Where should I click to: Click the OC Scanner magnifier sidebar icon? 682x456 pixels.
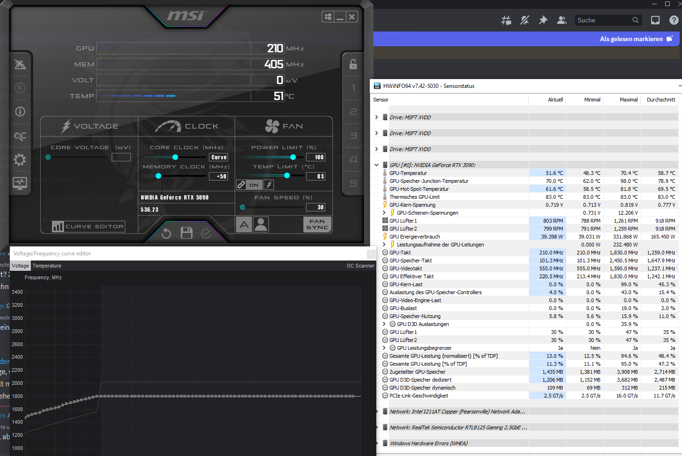(20, 136)
